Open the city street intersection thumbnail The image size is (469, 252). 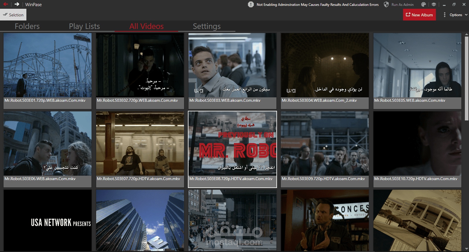point(232,220)
